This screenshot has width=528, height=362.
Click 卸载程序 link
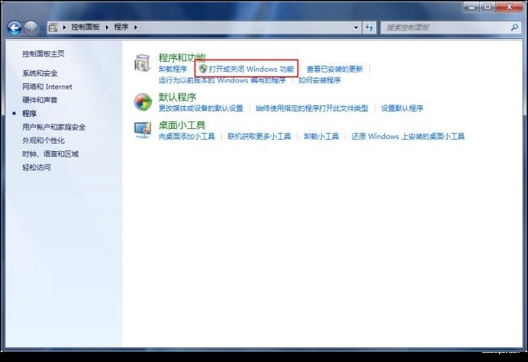[x=172, y=69]
